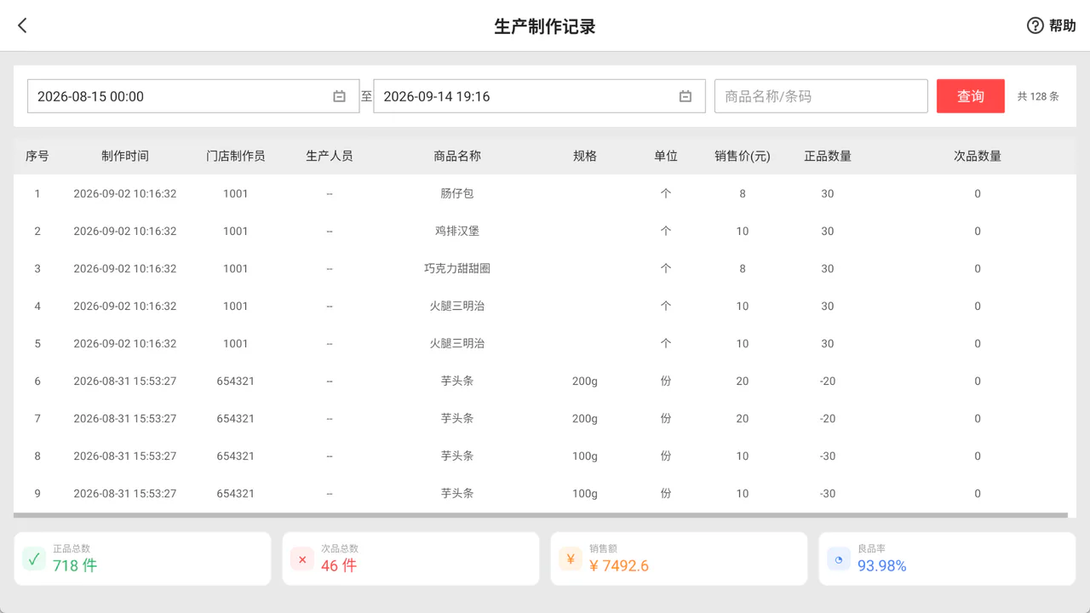Select 火腿三明治 in row 5
The image size is (1090, 613).
[x=457, y=343]
